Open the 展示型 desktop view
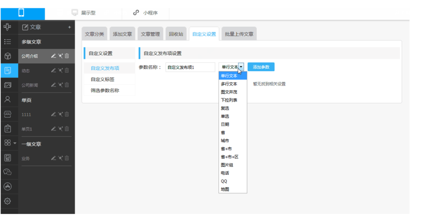Screen dimensions: 425x218 [84, 13]
